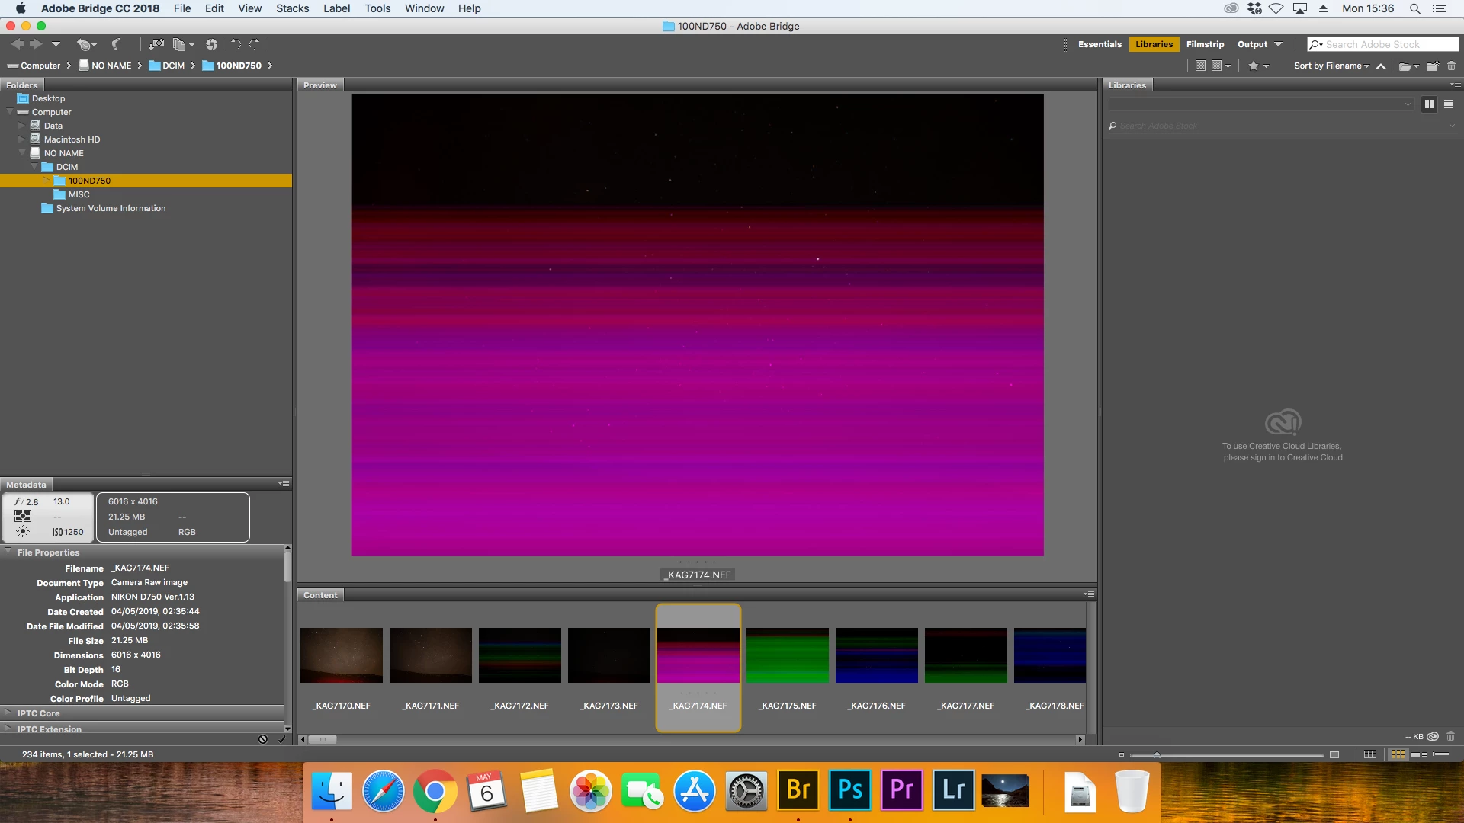Click the Open in Camera Raw icon

[211, 44]
